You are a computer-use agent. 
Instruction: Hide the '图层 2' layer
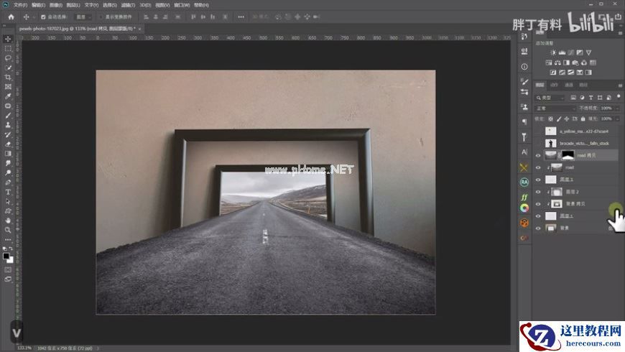pyautogui.click(x=538, y=192)
